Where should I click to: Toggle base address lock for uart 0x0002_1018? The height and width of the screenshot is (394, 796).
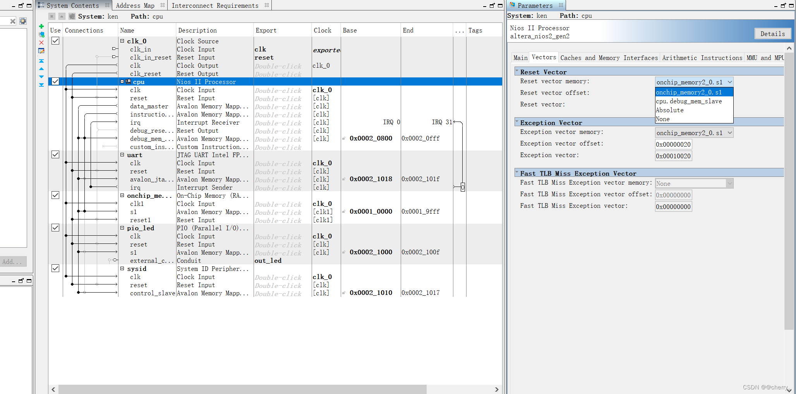point(344,179)
